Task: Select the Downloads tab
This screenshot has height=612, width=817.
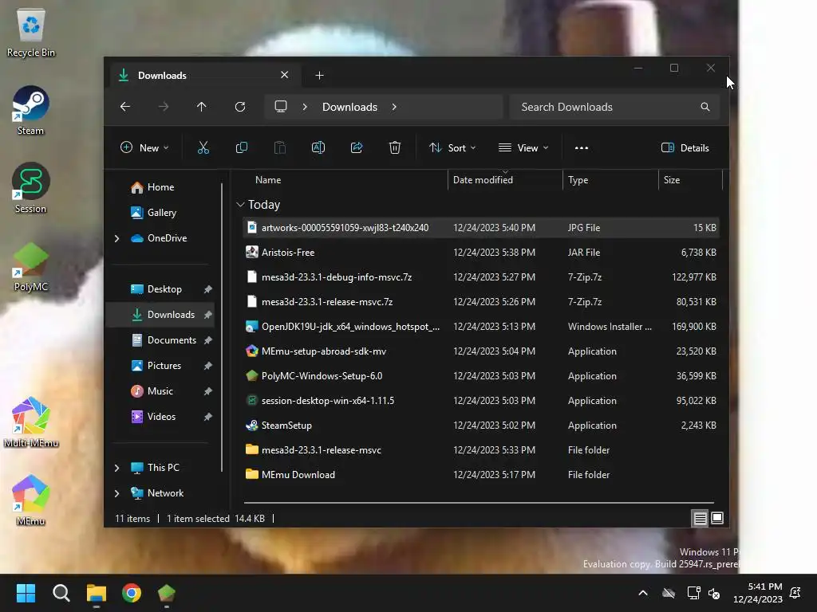Action: [x=203, y=76]
